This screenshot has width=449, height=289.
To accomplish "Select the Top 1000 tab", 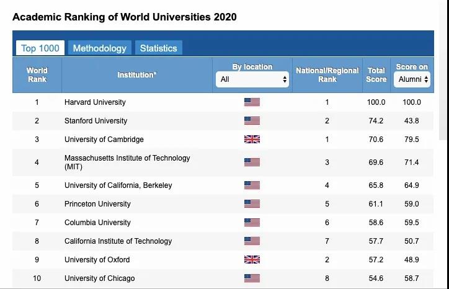I will pos(40,48).
